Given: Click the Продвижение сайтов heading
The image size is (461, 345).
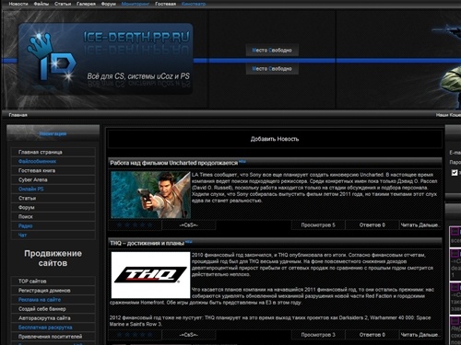Looking at the screenshot, I should tap(53, 259).
